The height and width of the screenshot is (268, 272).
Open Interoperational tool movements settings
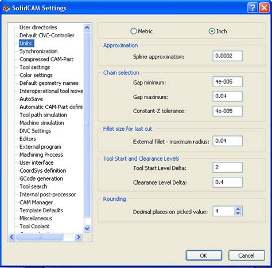(51, 91)
